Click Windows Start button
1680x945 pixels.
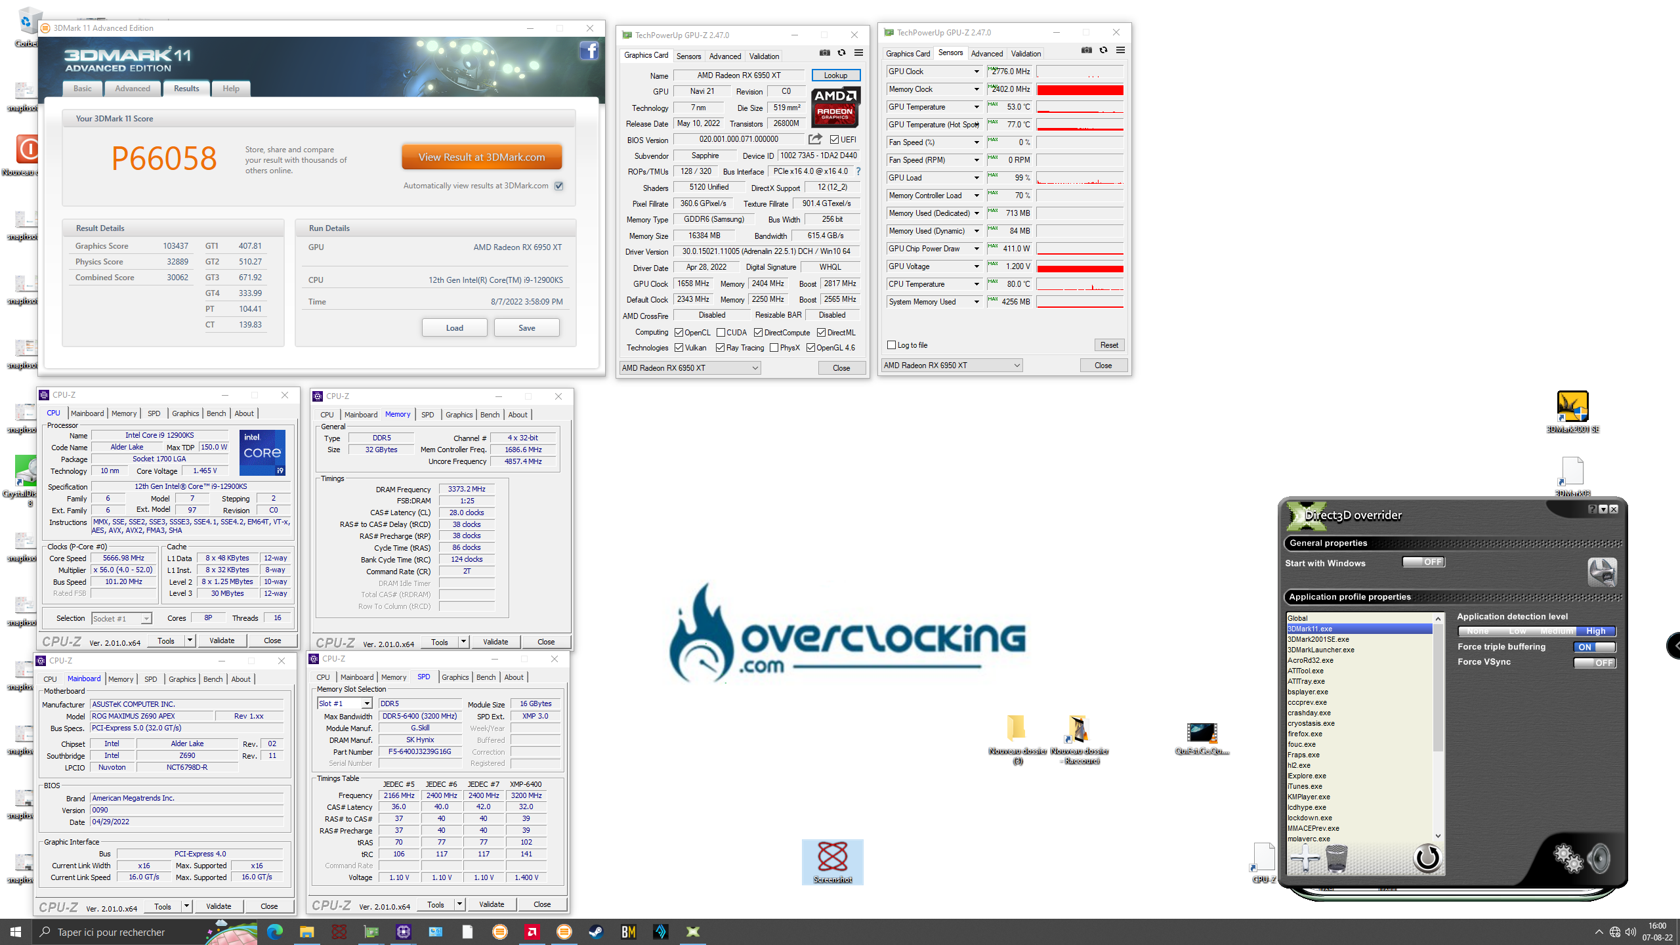pos(16,931)
